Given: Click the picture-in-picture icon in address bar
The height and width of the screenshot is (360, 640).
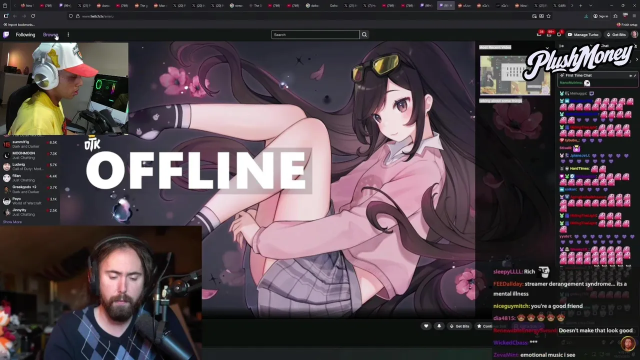Looking at the screenshot, I should pos(534,16).
